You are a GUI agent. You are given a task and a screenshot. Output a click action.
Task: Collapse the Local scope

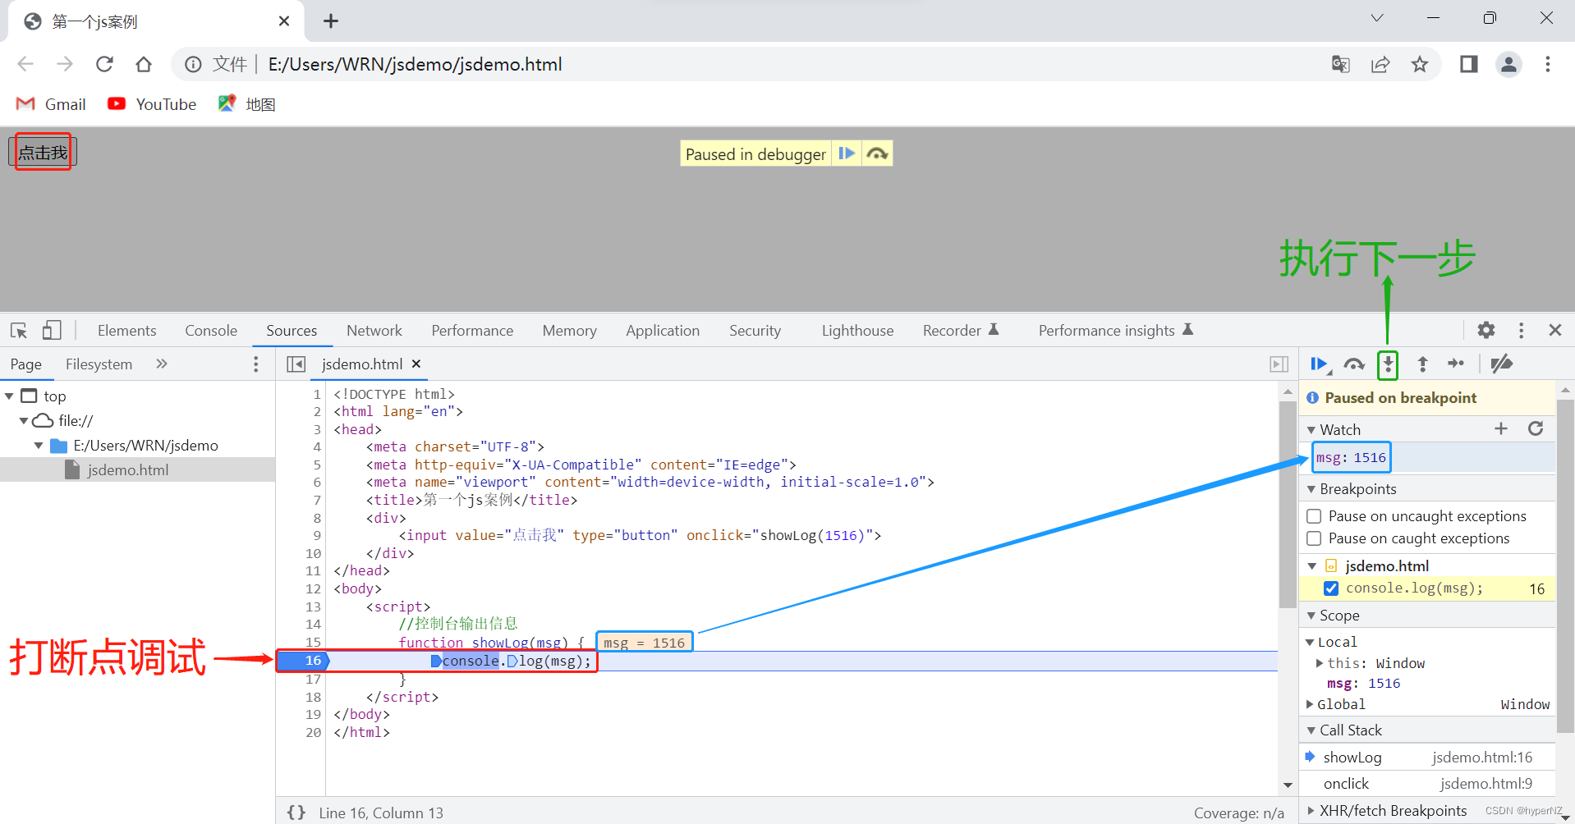click(x=1310, y=642)
